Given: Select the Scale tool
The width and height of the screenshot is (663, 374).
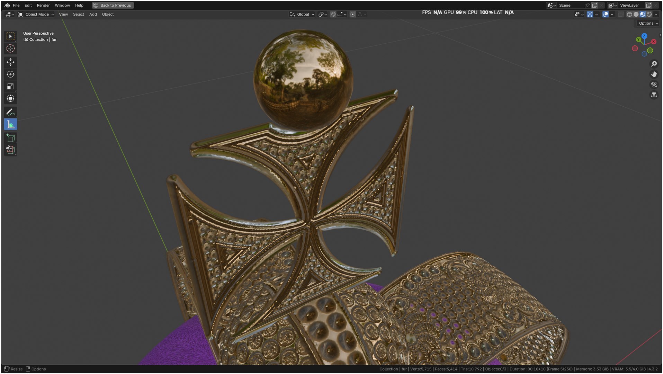Looking at the screenshot, I should tap(10, 86).
